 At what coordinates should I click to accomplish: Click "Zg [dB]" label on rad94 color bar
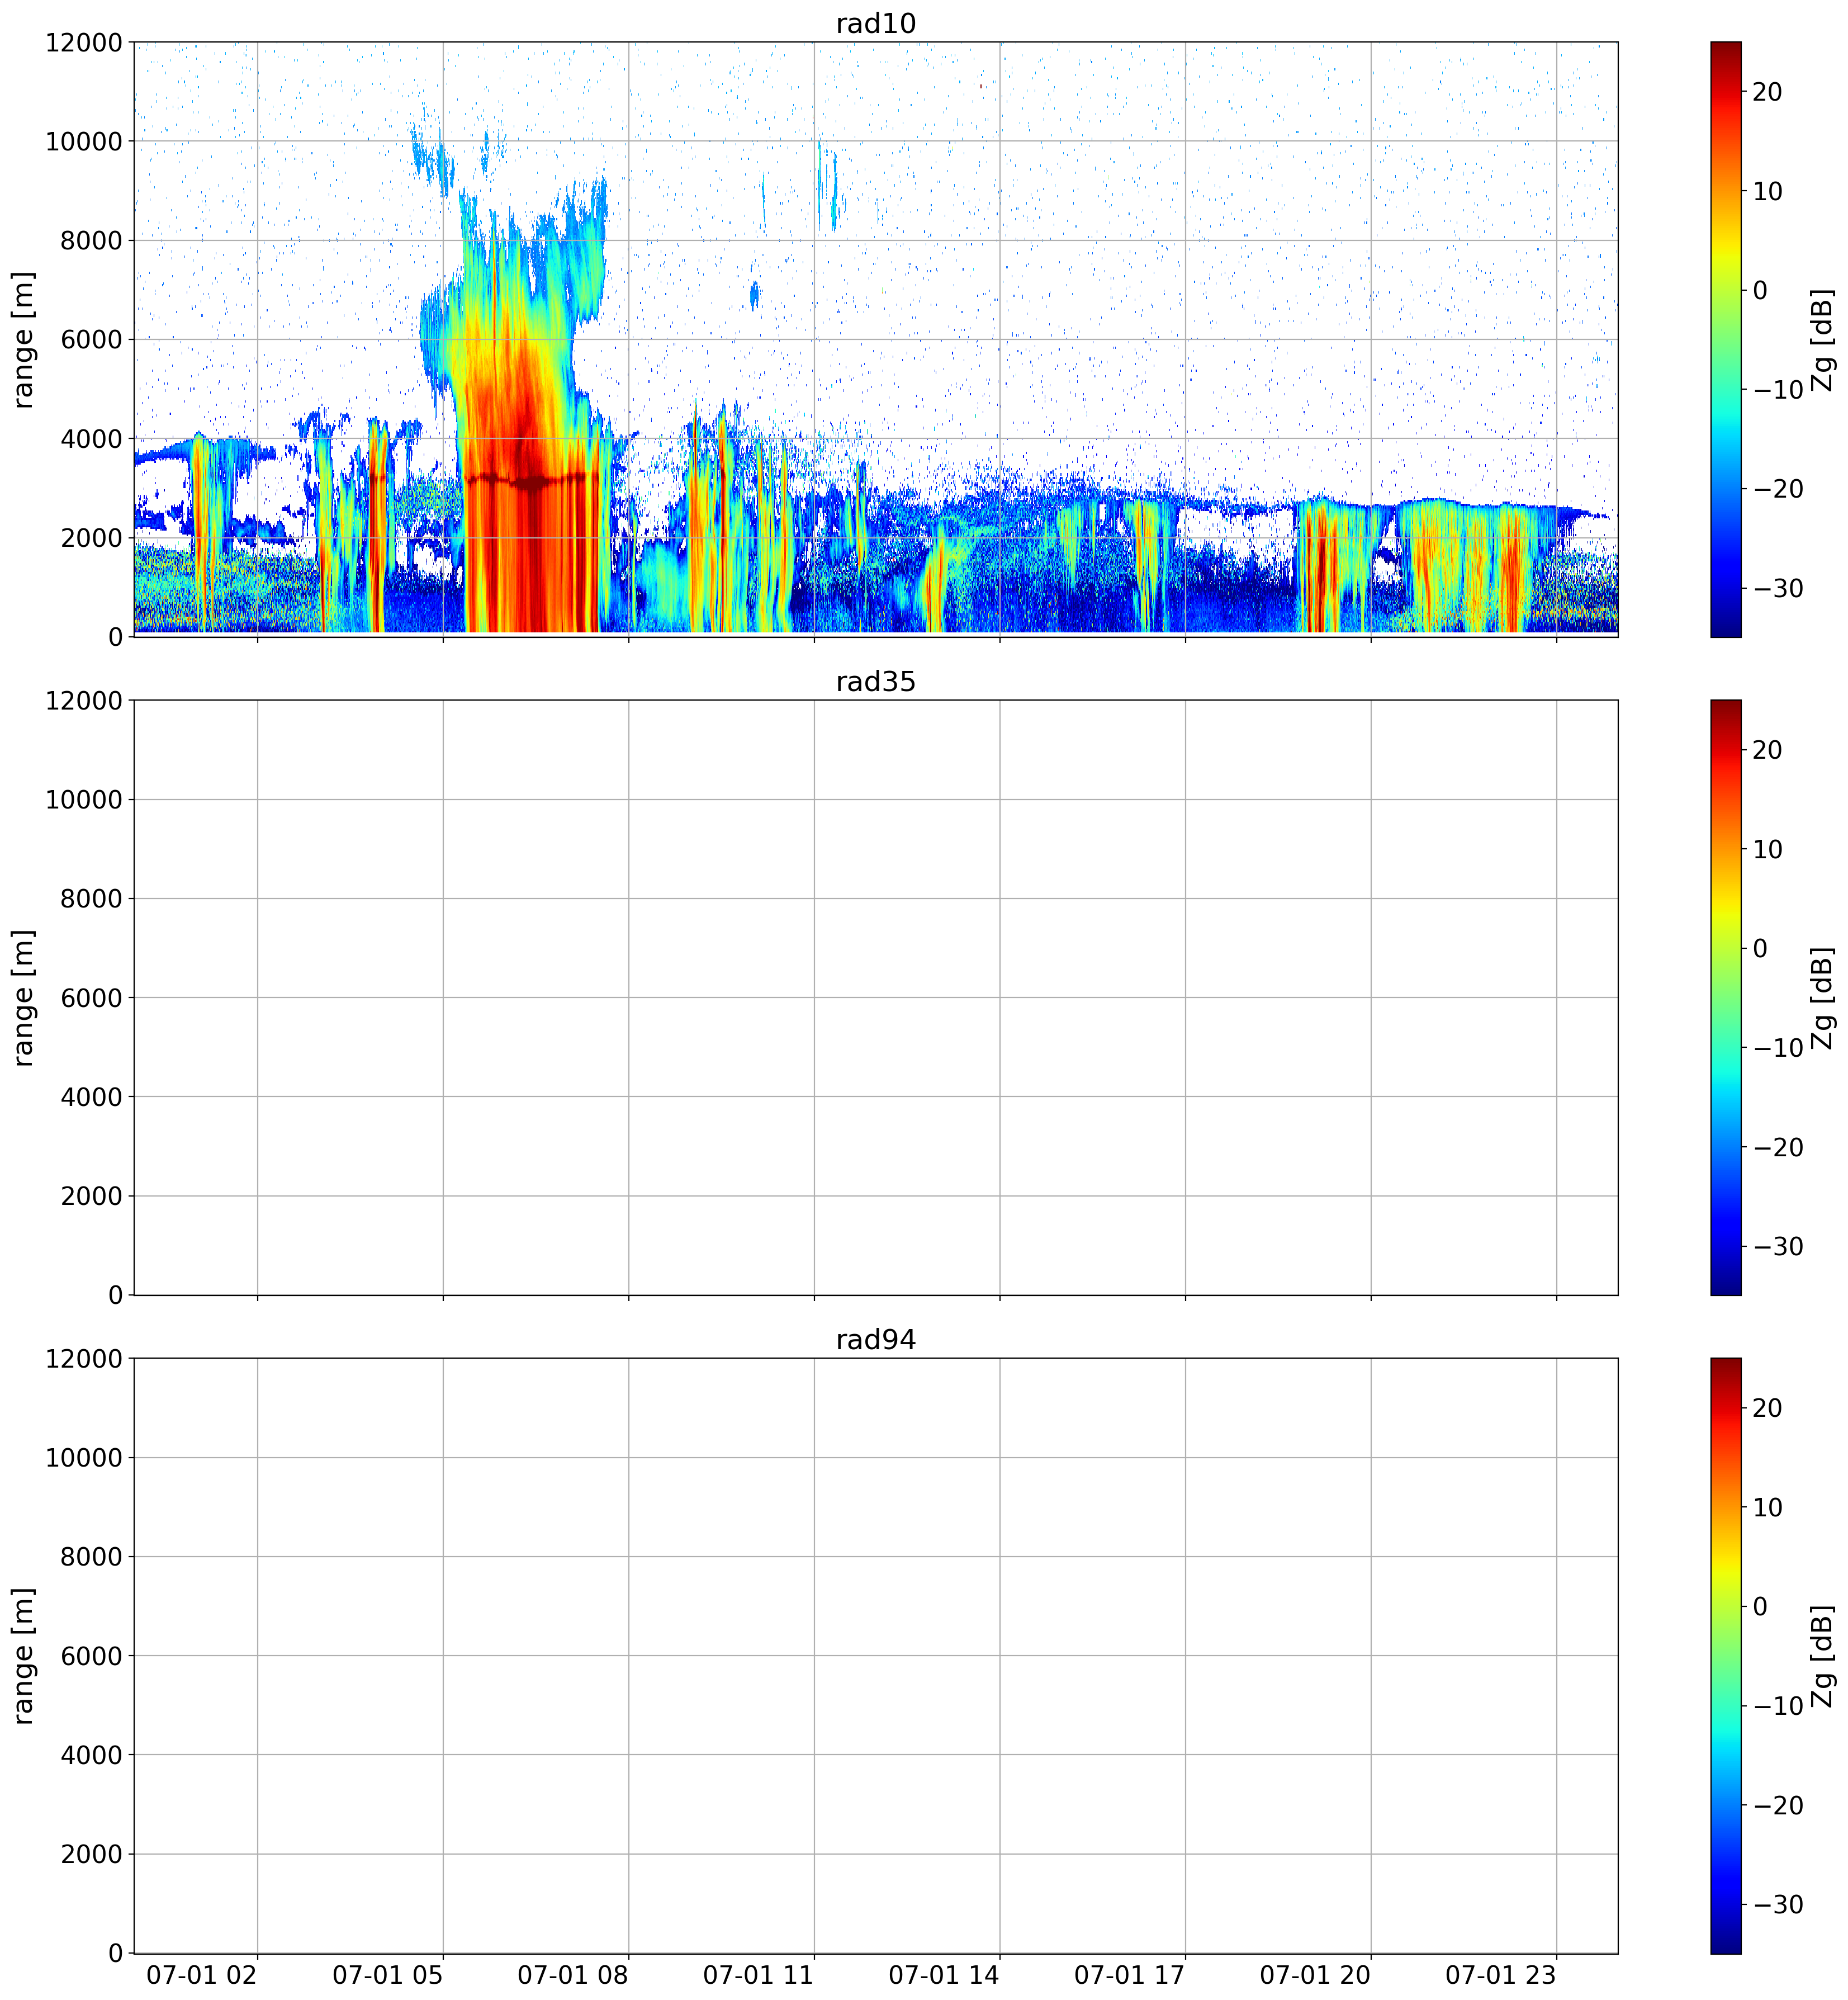[1824, 1656]
